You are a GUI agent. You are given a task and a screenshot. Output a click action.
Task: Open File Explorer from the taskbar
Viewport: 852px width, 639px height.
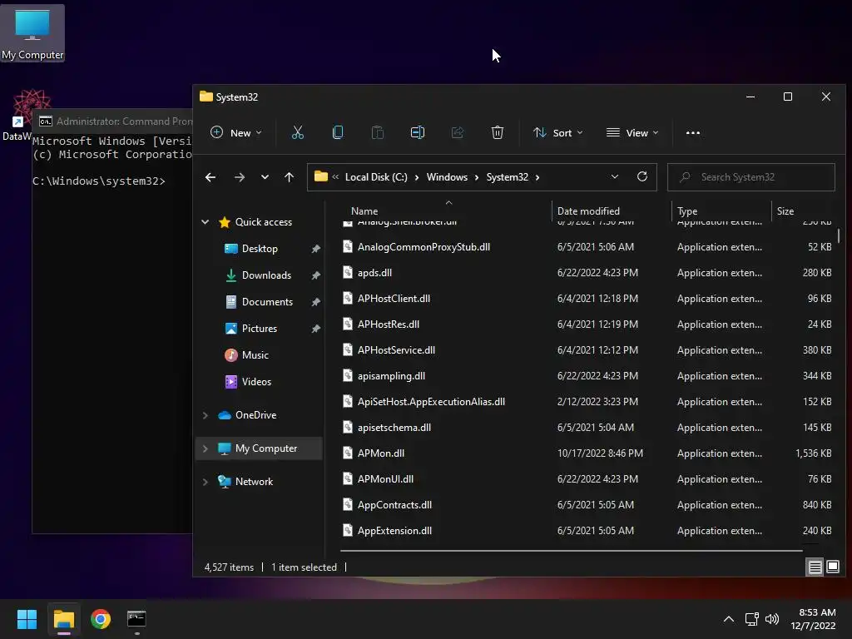tap(64, 619)
